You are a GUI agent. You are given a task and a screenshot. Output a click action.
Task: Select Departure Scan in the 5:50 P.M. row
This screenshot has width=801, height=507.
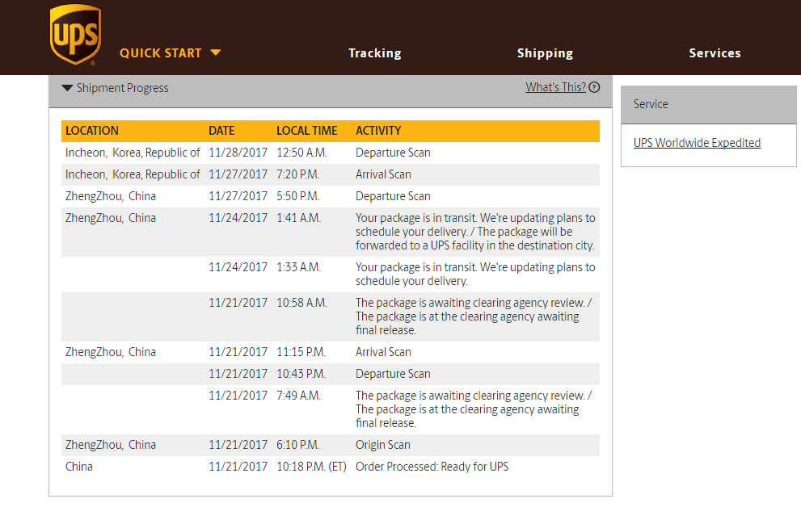coord(393,196)
